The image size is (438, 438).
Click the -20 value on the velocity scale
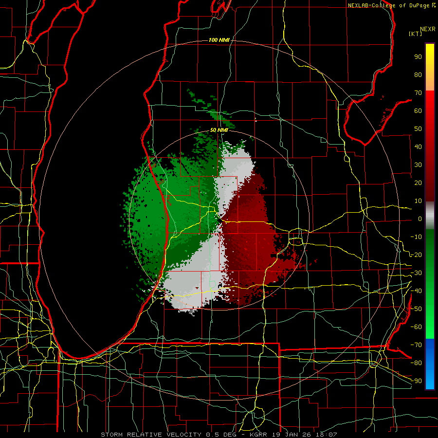tap(416, 255)
